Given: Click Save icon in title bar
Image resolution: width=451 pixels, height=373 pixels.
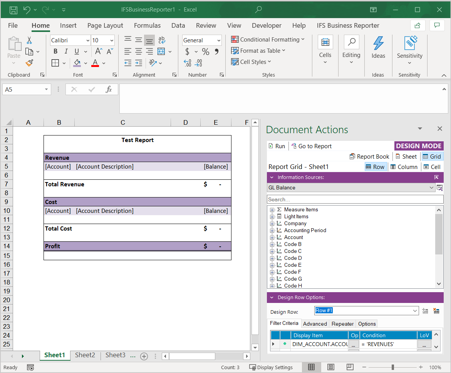Looking at the screenshot, I should [x=13, y=10].
